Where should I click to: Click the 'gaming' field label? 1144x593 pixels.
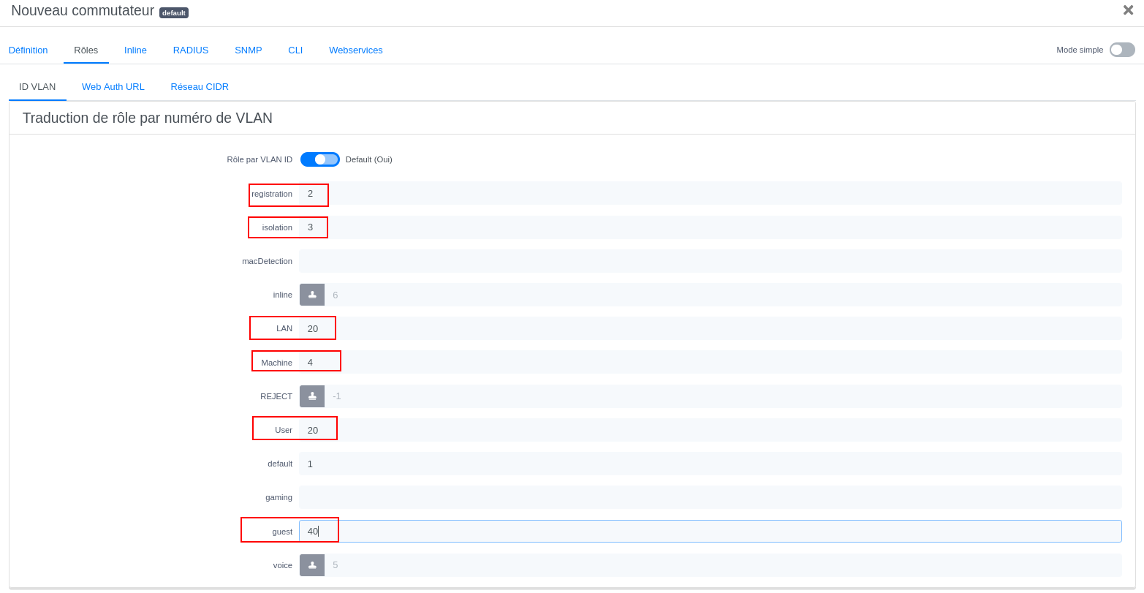(279, 497)
